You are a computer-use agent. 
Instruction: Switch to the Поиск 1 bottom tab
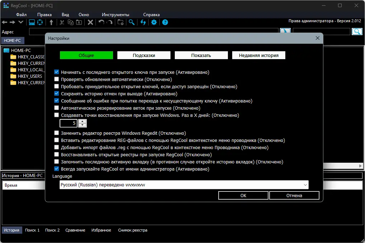pos(32,230)
